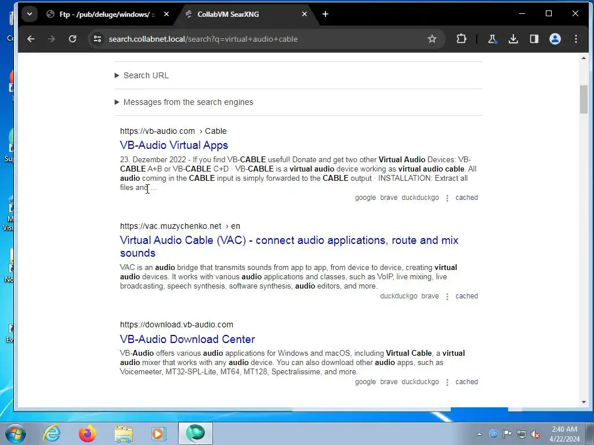Open VB-Audio Download Center result

pyautogui.click(x=187, y=339)
